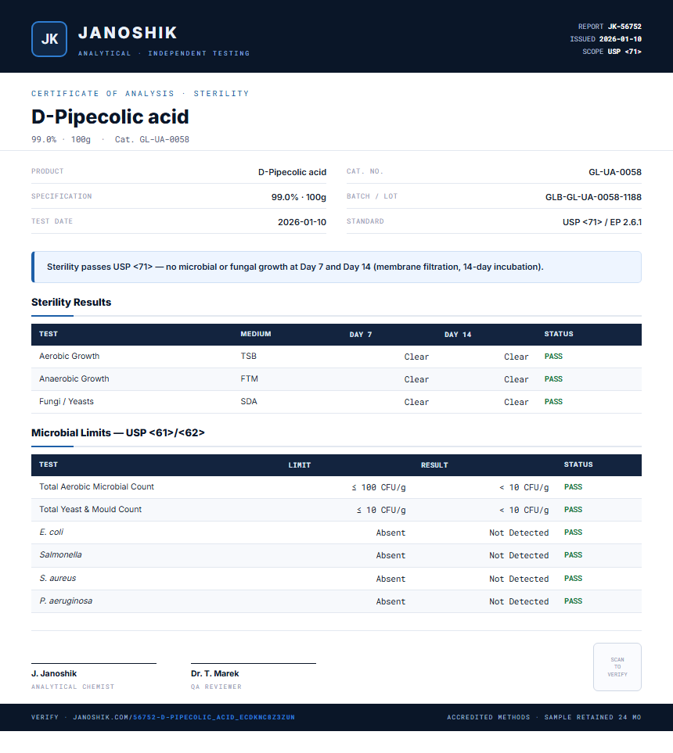This screenshot has width=673, height=753.
Task: Select Cat. No. value GL-UA-0058
Action: point(615,172)
